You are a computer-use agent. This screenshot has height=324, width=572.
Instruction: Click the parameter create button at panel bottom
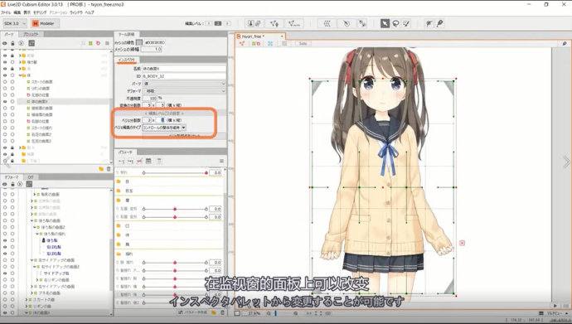point(193,312)
